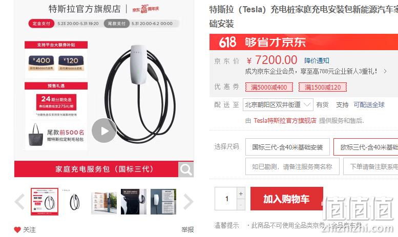Show the next thumbnails with the right arrow
This screenshot has width=398, height=237.
[x=188, y=202]
